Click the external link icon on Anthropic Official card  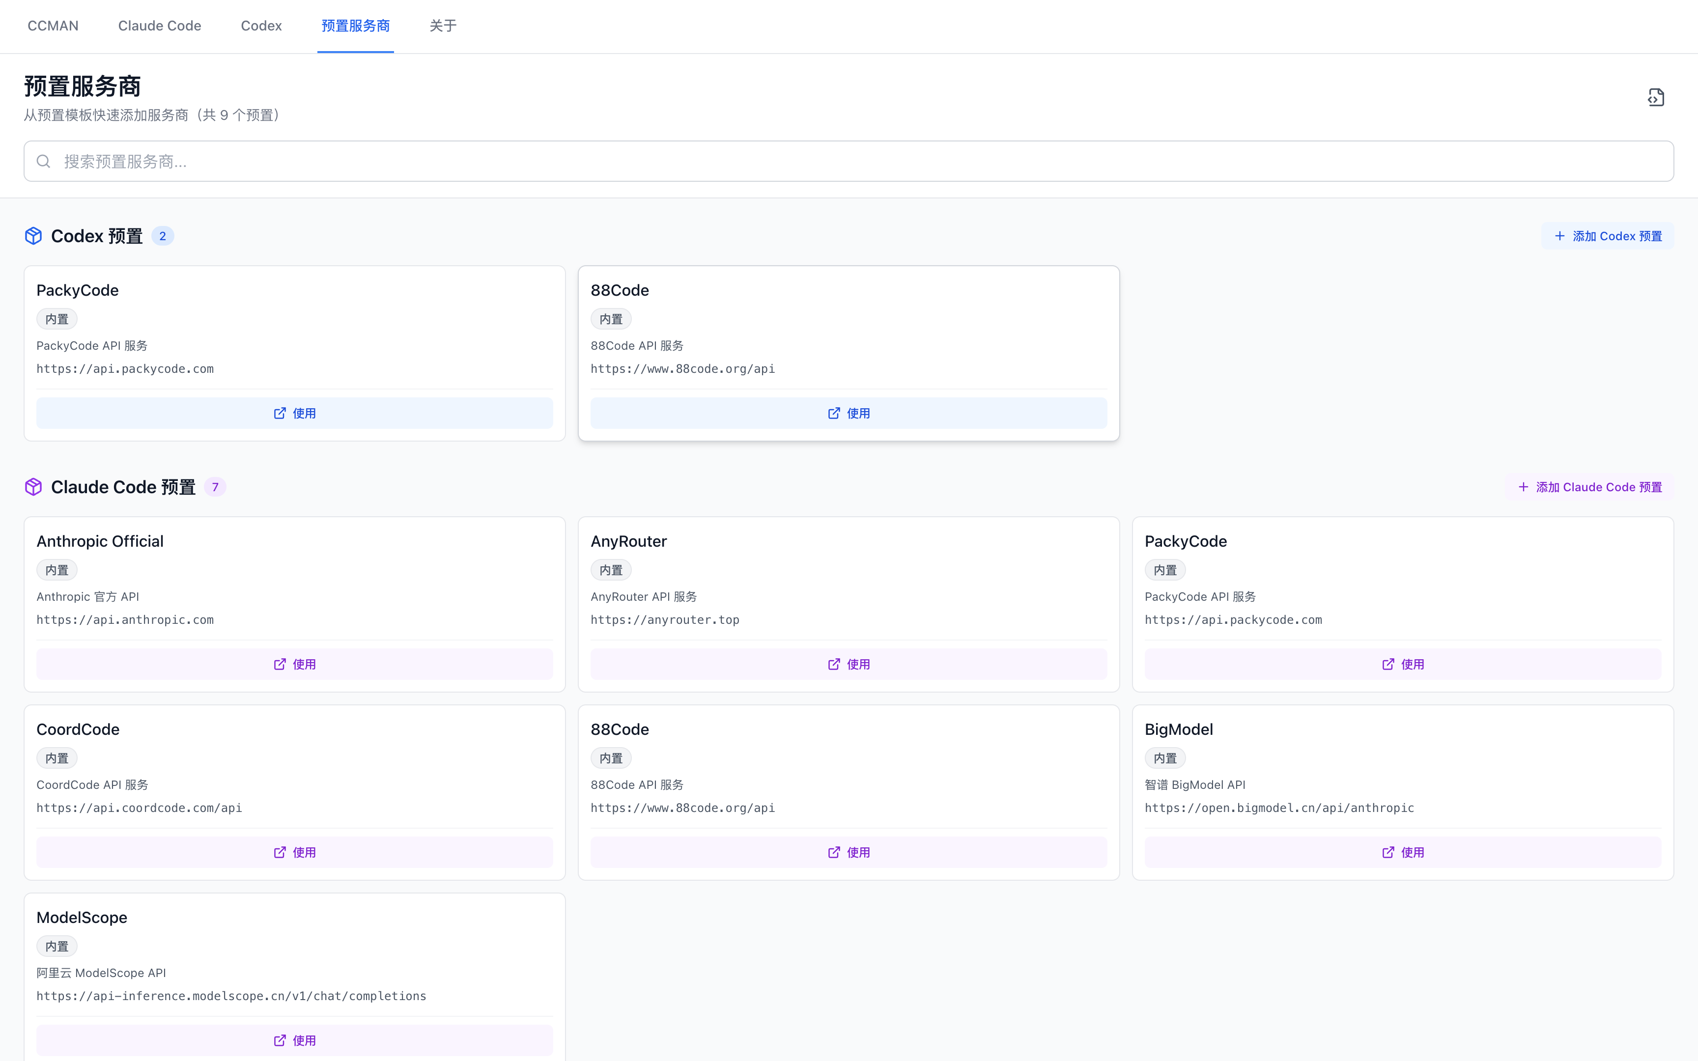point(280,664)
